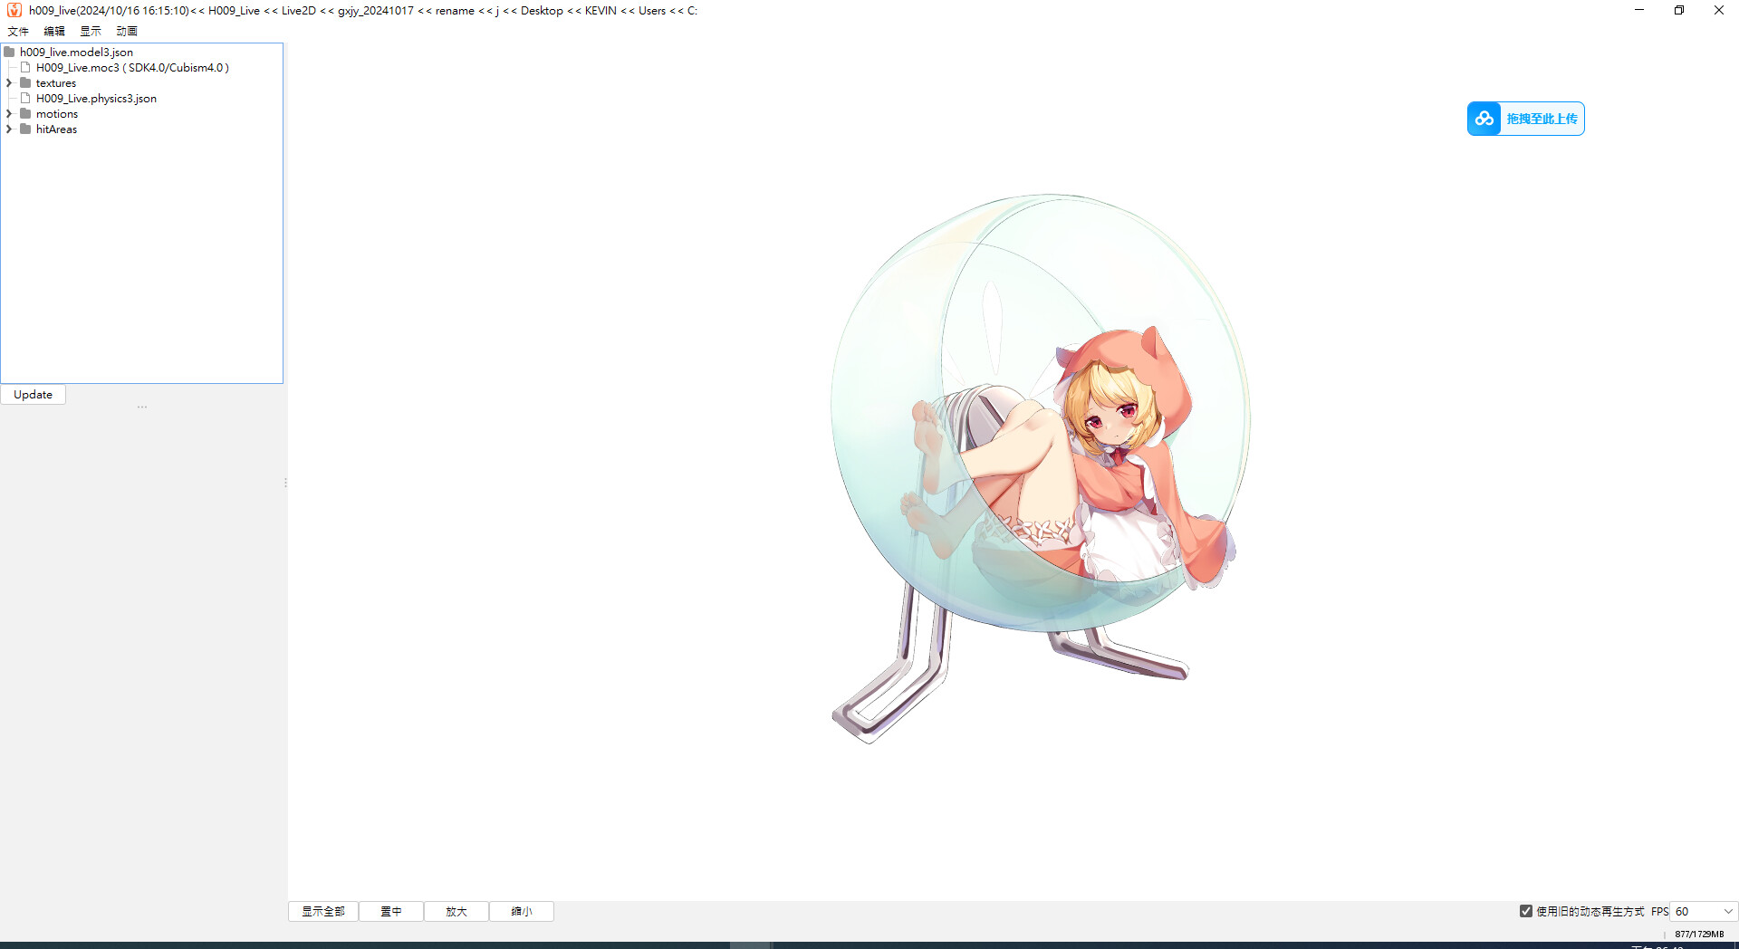Select H009_Live.moc3 file entry
The height and width of the screenshot is (949, 1739).
pos(132,68)
